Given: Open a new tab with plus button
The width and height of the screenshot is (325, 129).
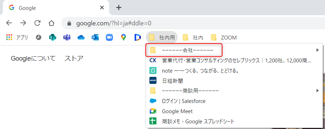Looking at the screenshot, I should [x=119, y=8].
